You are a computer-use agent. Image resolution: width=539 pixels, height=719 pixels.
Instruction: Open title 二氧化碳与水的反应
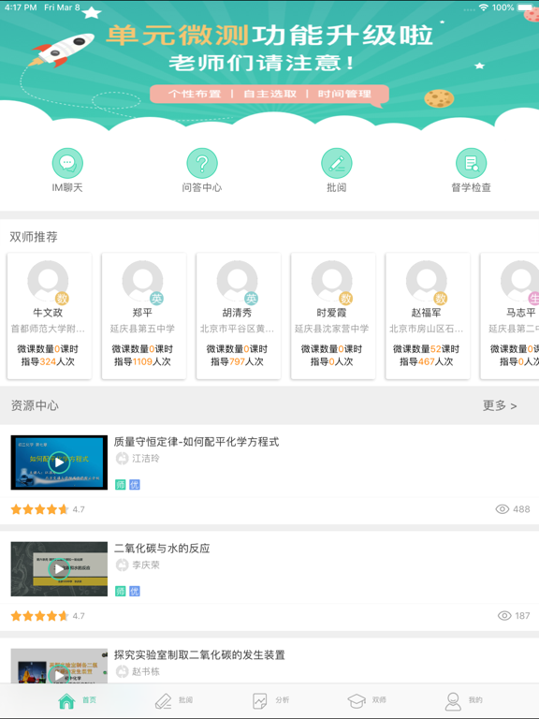162,548
